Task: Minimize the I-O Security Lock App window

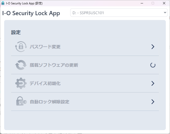Action: [x=141, y=3]
